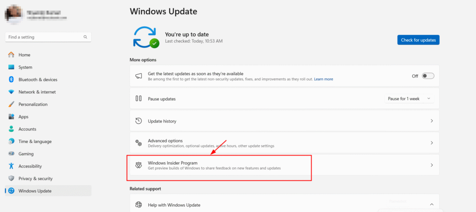476x212 pixels.
Task: Click the globe icon for Help with Windows Update
Action: pyautogui.click(x=139, y=205)
